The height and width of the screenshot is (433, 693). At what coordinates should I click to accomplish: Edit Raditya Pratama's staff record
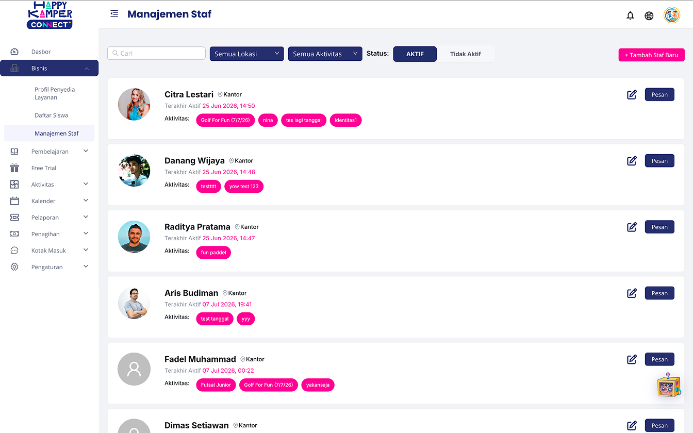[632, 227]
